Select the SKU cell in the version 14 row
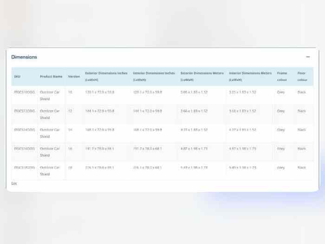 25,130
